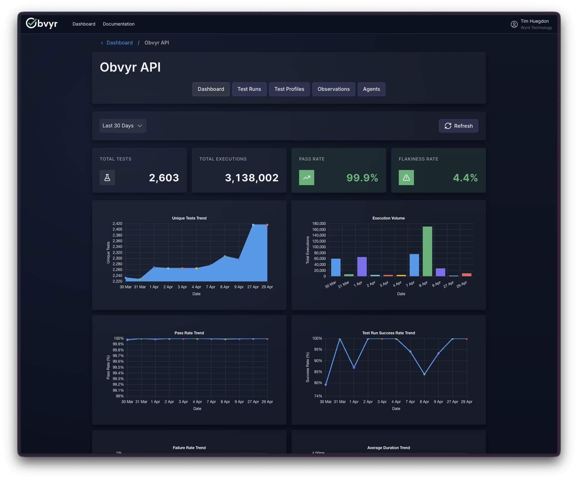Click the 30 Mar bar in Execution Volume
The height and width of the screenshot is (480, 578).
[x=336, y=267]
